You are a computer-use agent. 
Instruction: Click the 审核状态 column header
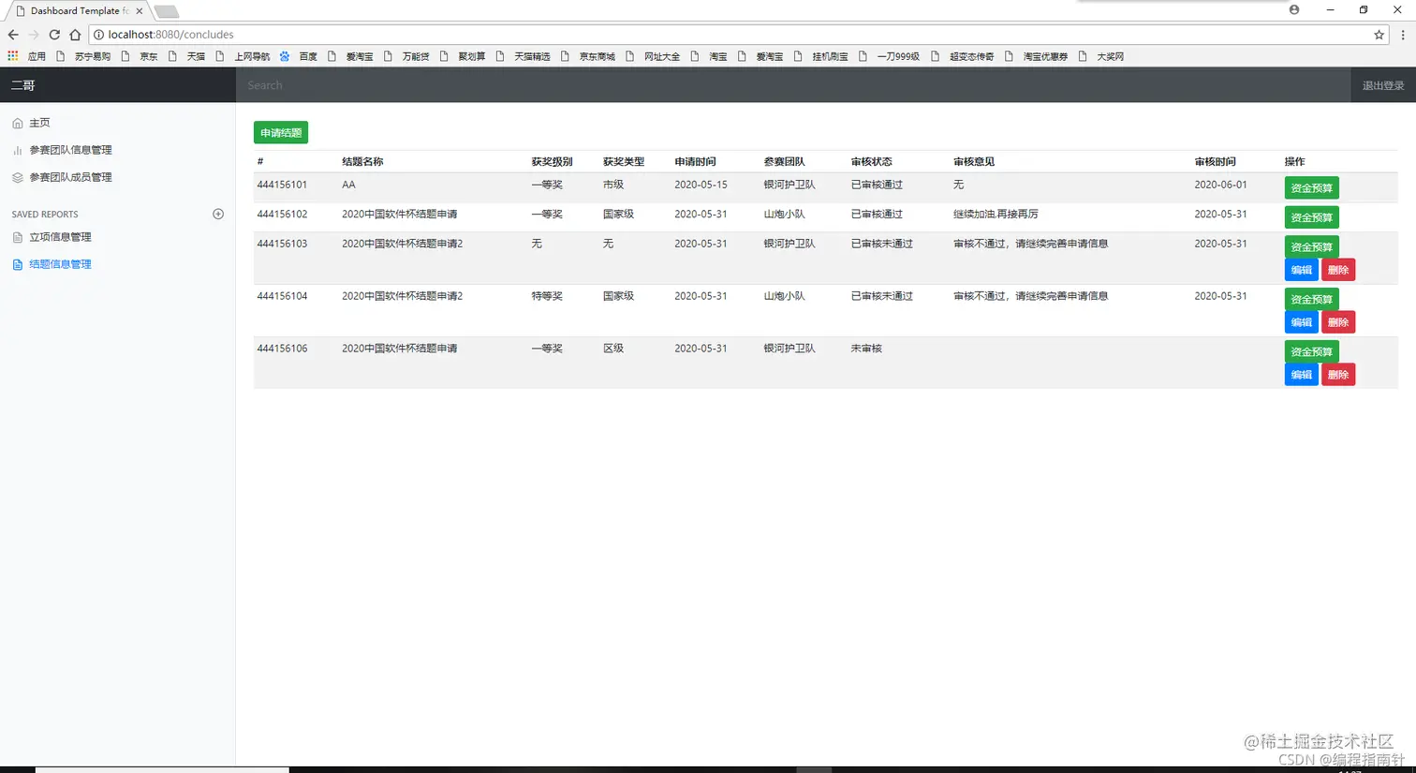point(871,161)
